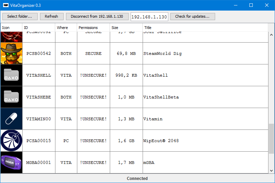Viewport: 275px width, 183px height.
Task: Click !UNSECURE! in the VitaShell row
Action: [x=93, y=75]
